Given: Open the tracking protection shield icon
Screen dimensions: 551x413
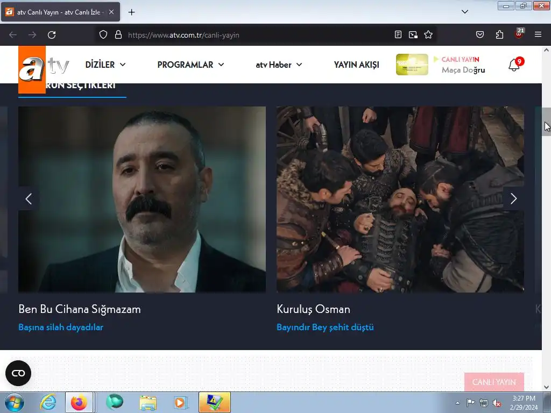Looking at the screenshot, I should [x=103, y=35].
